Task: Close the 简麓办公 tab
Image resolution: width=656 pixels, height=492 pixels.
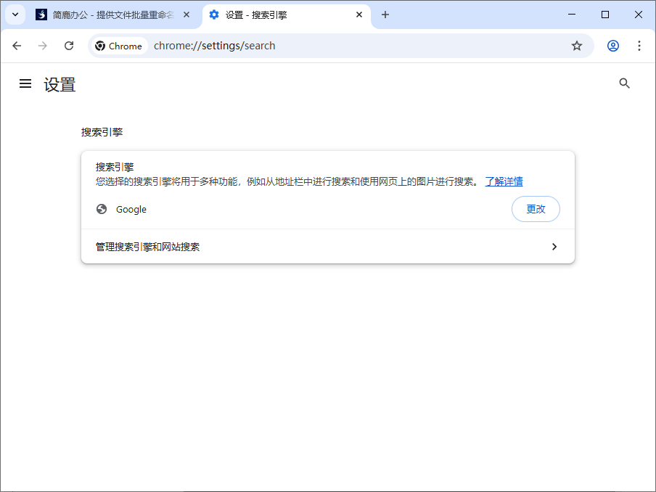Action: click(186, 15)
